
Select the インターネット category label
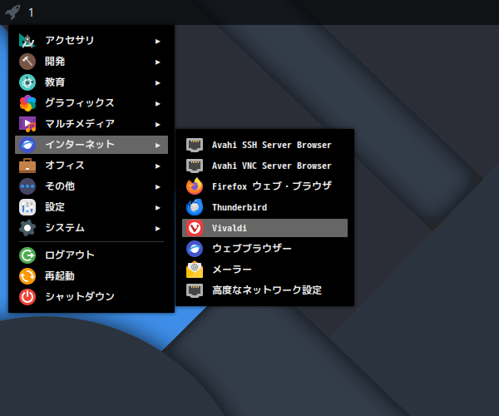coord(80,145)
